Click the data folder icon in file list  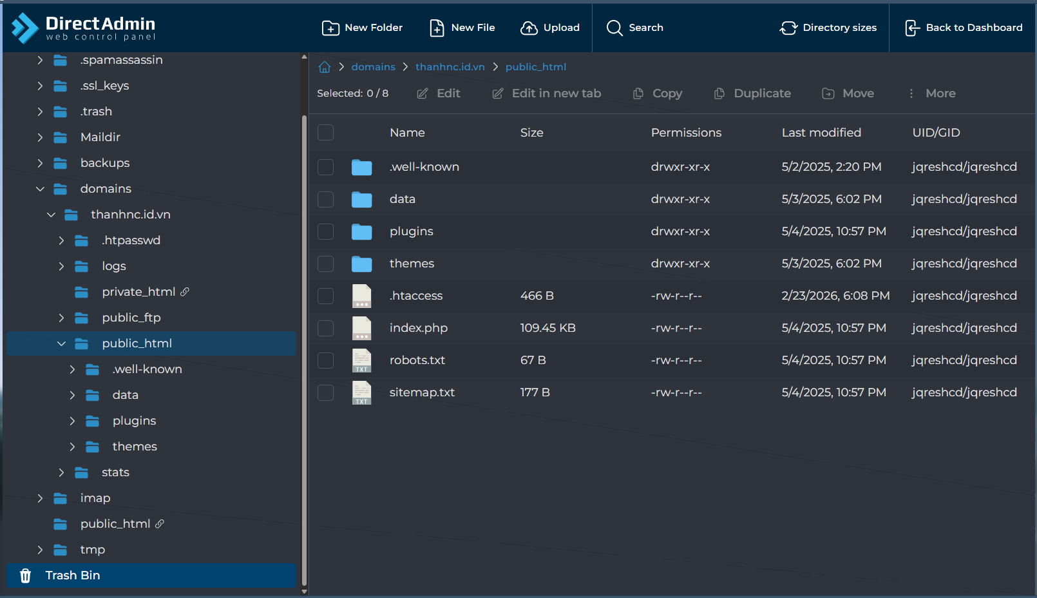pos(361,200)
